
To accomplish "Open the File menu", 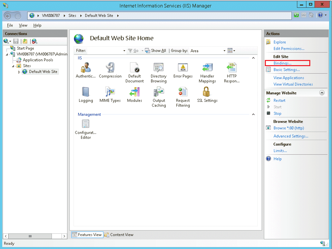I will (10, 25).
